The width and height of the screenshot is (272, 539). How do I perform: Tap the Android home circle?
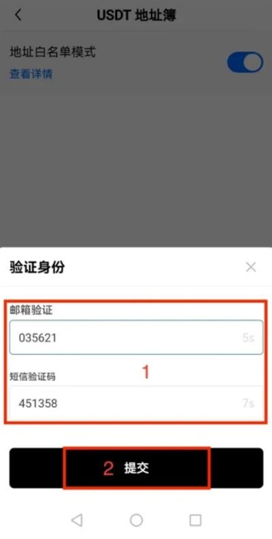click(137, 520)
